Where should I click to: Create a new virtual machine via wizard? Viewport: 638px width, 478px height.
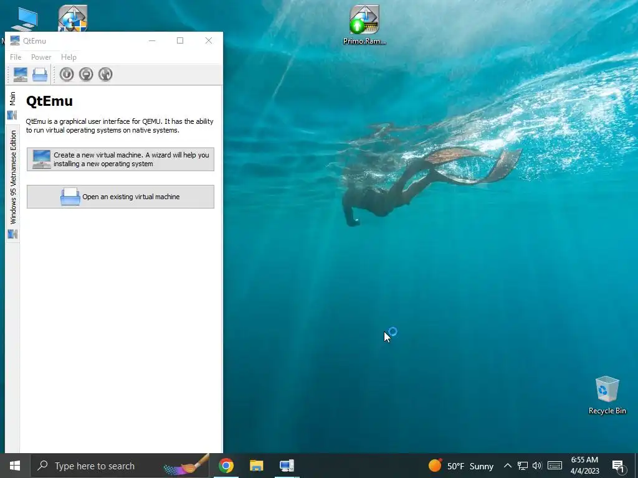tap(120, 159)
